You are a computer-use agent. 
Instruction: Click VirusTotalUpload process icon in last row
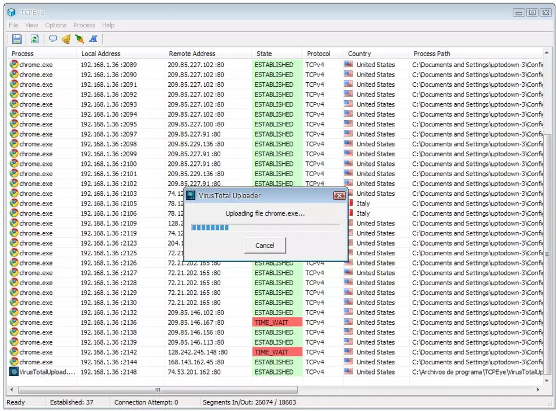(14, 371)
